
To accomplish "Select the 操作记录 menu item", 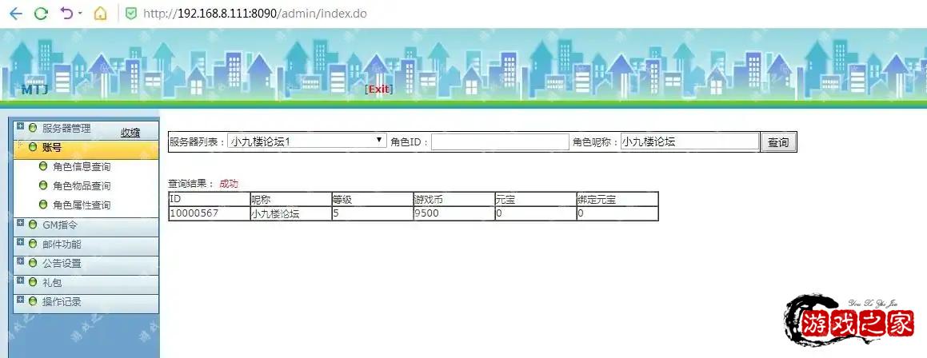I will tap(62, 302).
